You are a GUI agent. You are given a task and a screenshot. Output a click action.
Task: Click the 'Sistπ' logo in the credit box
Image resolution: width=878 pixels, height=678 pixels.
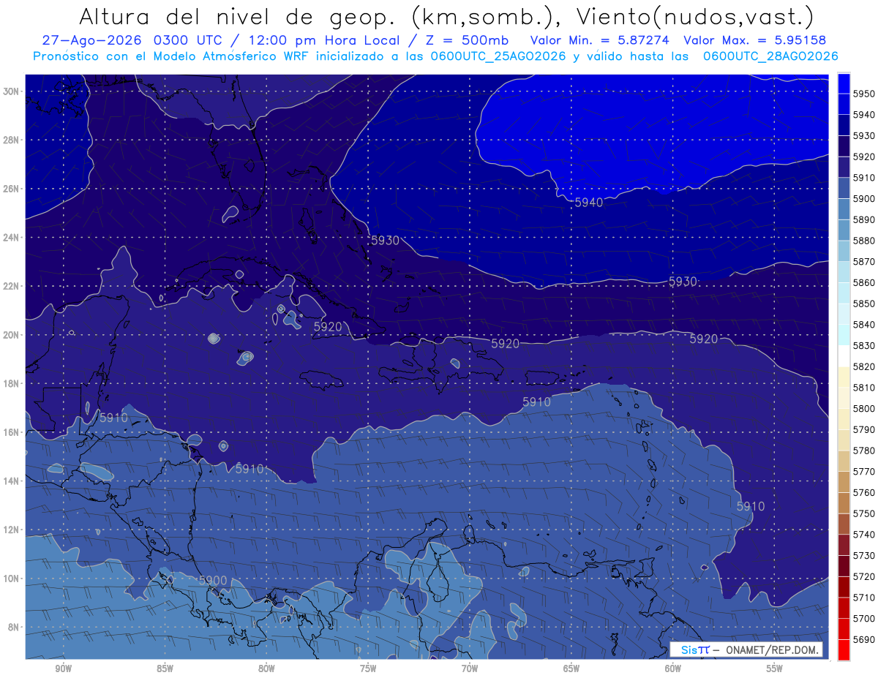[695, 649]
